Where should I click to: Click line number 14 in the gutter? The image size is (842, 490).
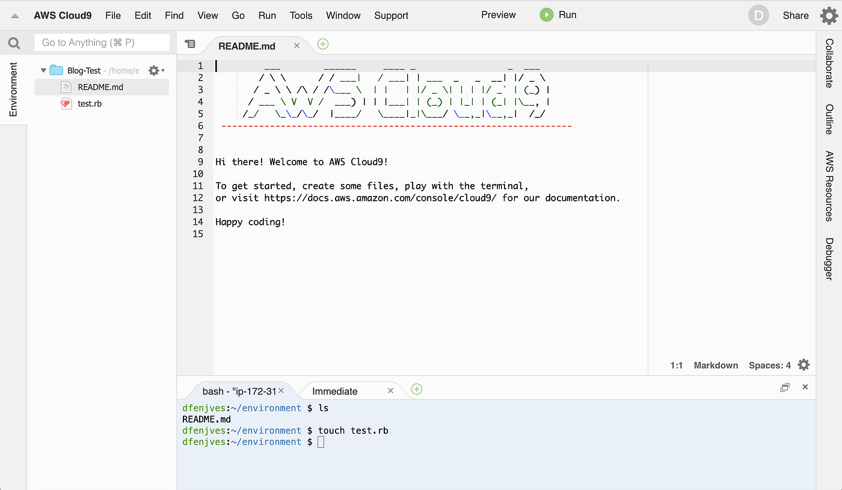198,222
